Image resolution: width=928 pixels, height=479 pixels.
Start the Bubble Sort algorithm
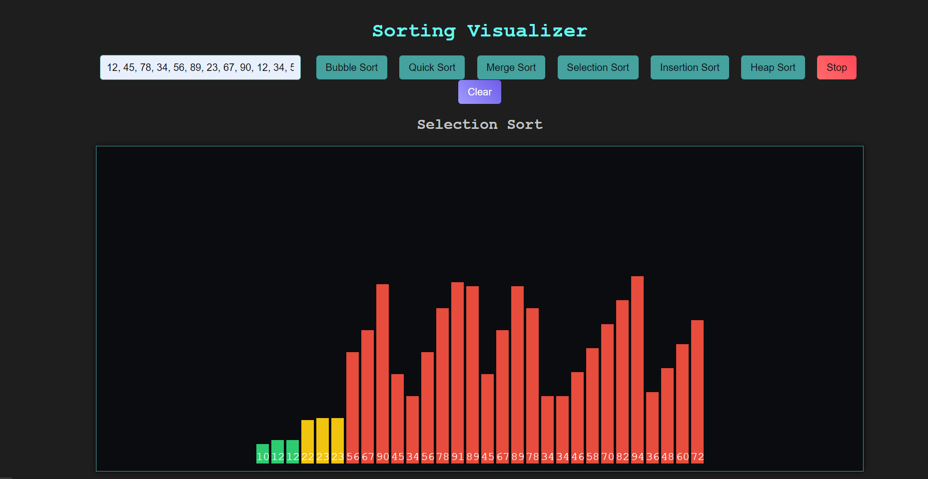point(351,67)
